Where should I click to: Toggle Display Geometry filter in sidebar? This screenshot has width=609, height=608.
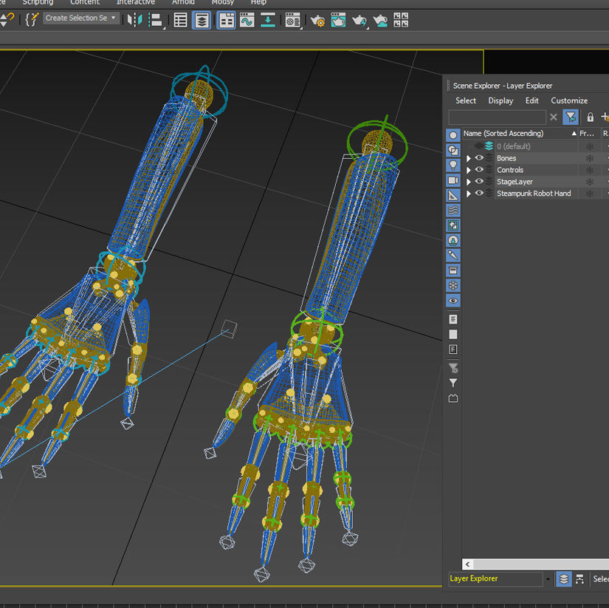click(x=453, y=135)
